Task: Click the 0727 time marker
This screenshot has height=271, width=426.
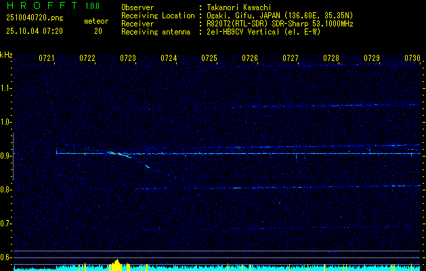Action: coord(291,58)
